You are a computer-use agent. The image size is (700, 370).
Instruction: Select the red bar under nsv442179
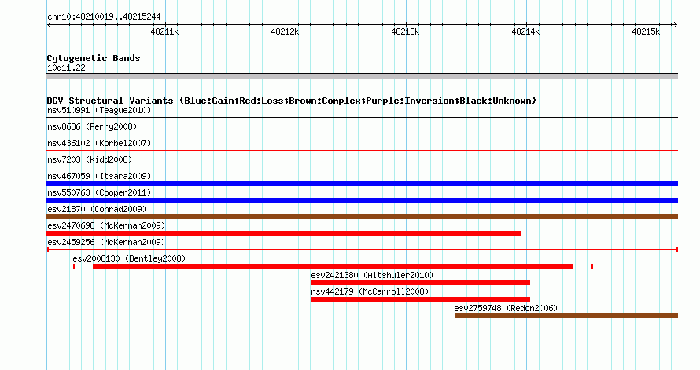coord(421,299)
